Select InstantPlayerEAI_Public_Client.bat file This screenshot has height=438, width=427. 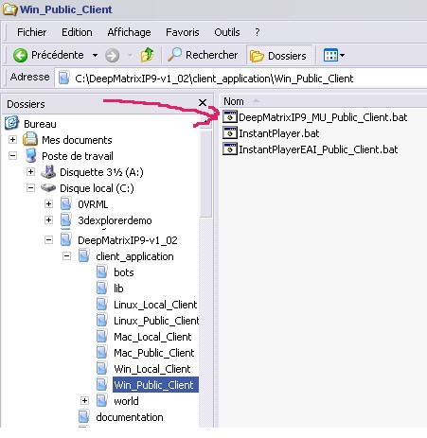311,149
